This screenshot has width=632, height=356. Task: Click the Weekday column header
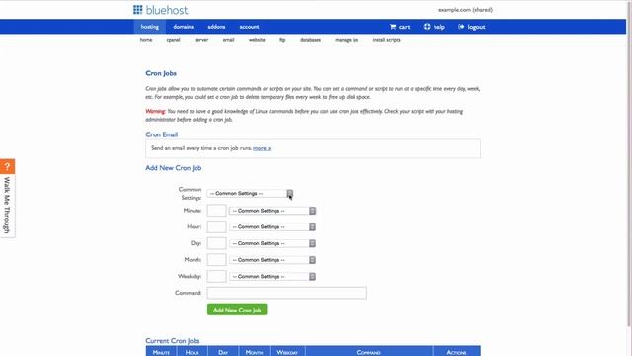tap(287, 352)
